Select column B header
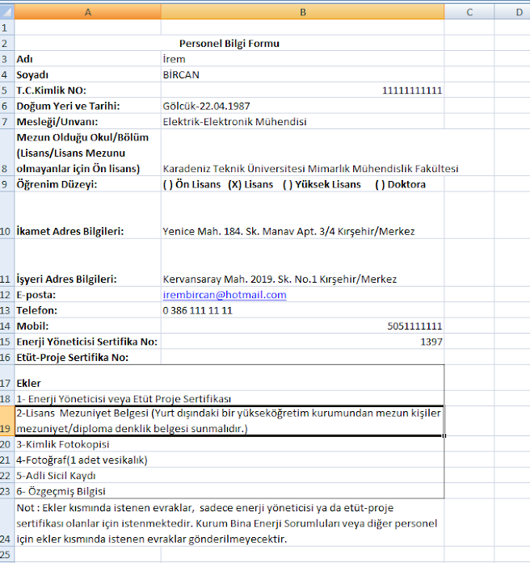This screenshot has height=563, width=530. coord(303,12)
